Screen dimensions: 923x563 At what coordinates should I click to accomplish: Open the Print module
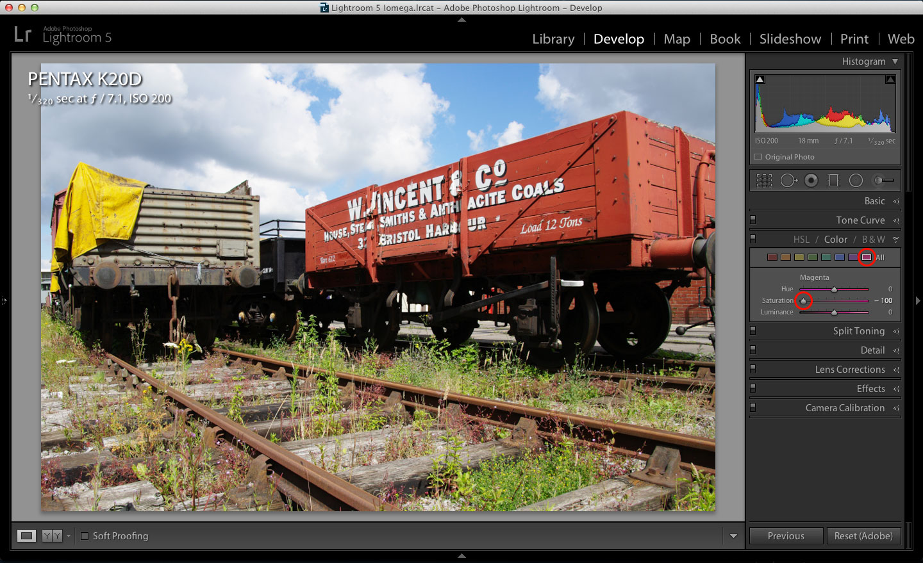(854, 39)
